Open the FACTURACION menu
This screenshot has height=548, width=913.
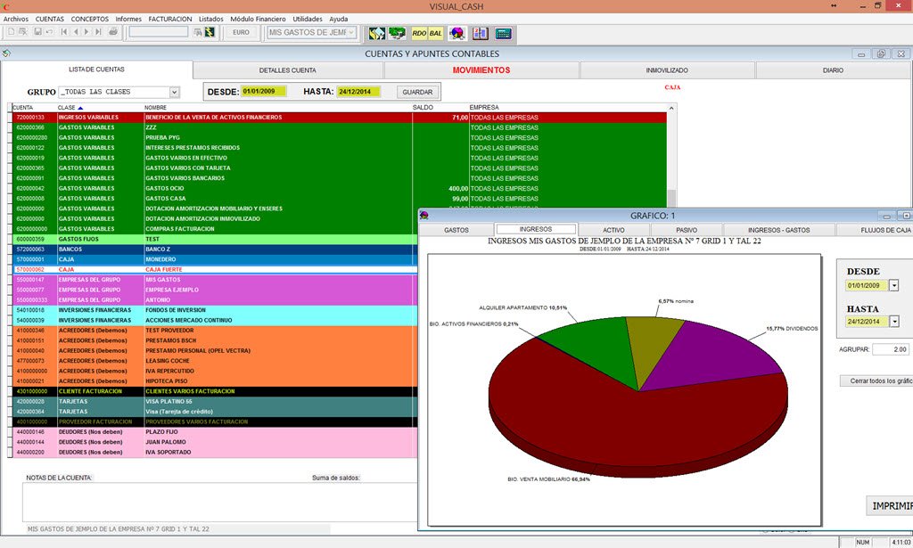click(169, 19)
